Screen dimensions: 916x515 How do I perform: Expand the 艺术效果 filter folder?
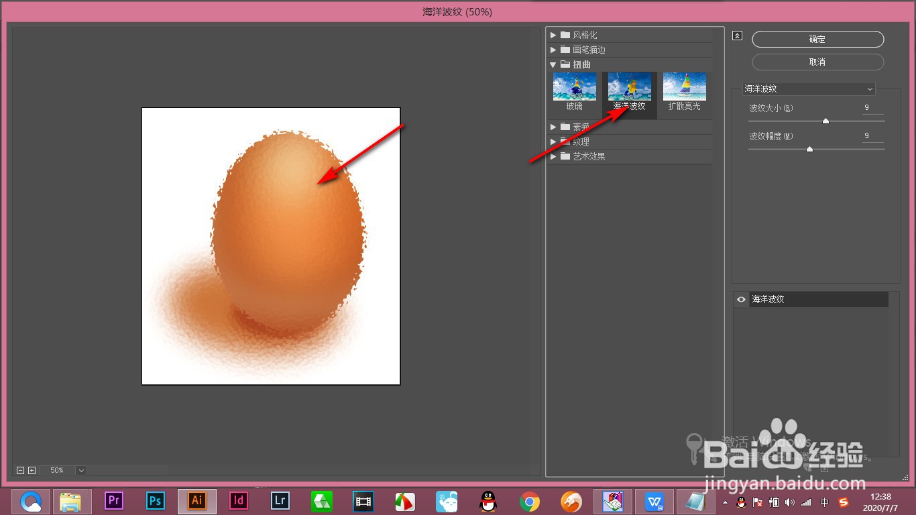[x=553, y=156]
